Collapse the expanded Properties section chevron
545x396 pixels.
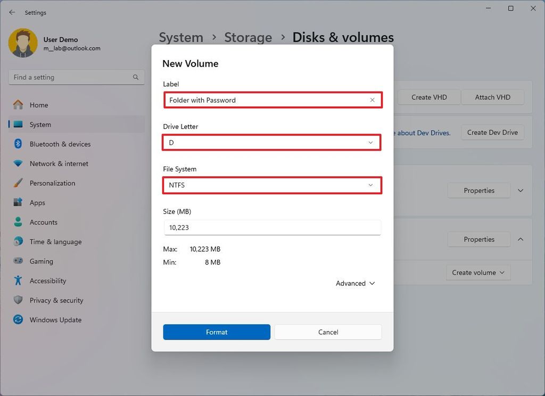coord(521,239)
